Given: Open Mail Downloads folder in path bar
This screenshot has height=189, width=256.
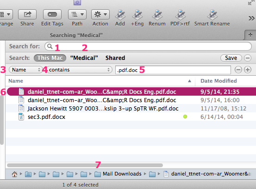Looking at the screenshot, I should click(118, 174).
